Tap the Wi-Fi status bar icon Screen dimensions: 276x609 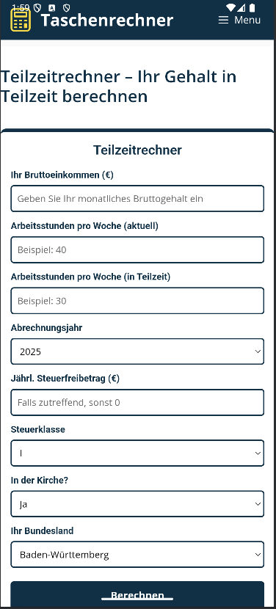tap(230, 7)
